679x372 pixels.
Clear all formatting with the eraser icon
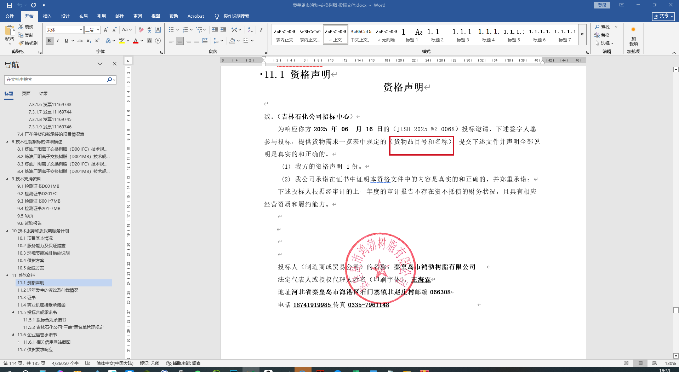pyautogui.click(x=141, y=30)
